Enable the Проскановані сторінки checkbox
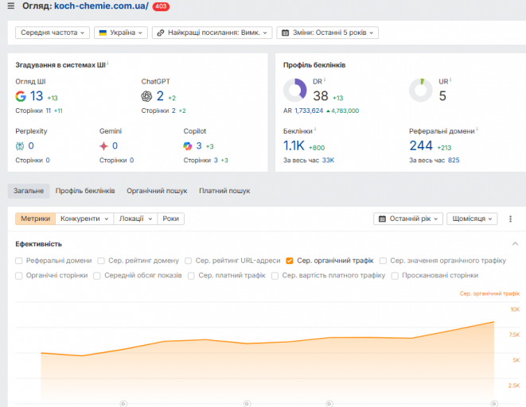This screenshot has height=407, width=526. coord(395,276)
